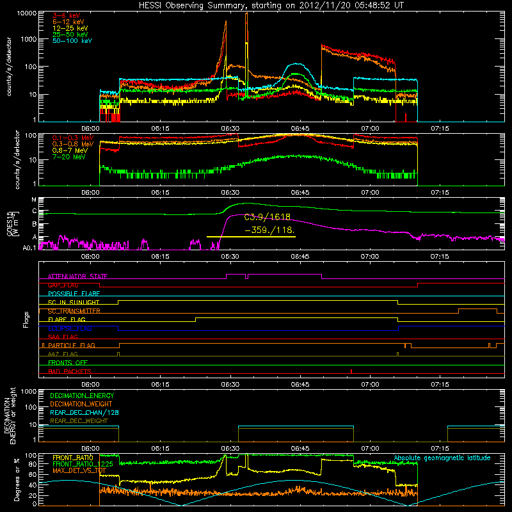The height and width of the screenshot is (512, 512).
Task: Click the FLARE_FLAG label
Action: [x=67, y=319]
